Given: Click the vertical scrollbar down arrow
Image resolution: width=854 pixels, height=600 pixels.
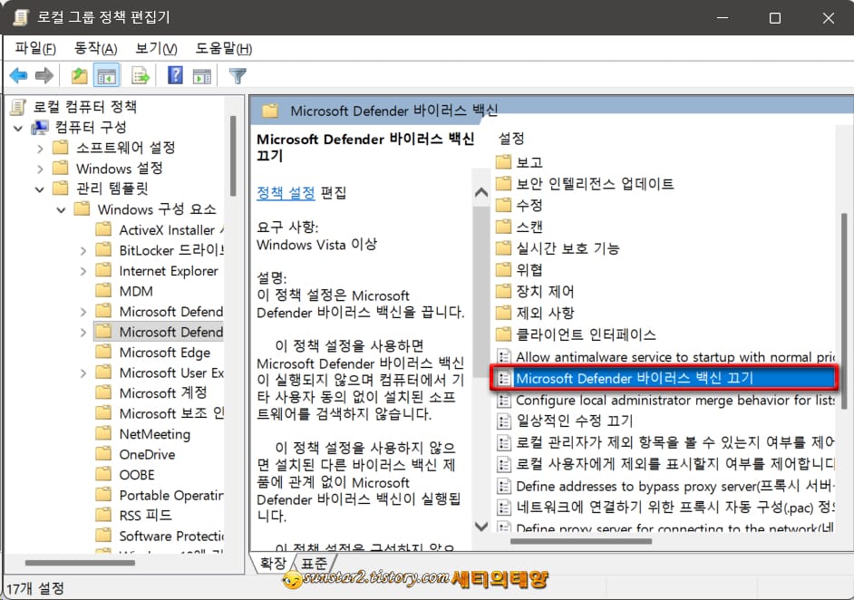Looking at the screenshot, I should pyautogui.click(x=481, y=527).
